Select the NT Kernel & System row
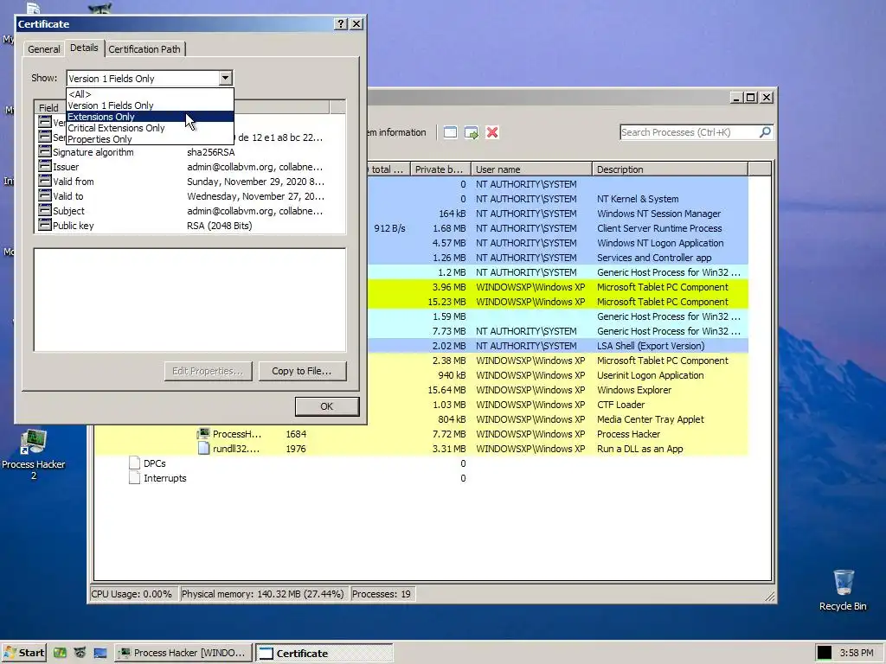The image size is (886, 664). (x=558, y=199)
